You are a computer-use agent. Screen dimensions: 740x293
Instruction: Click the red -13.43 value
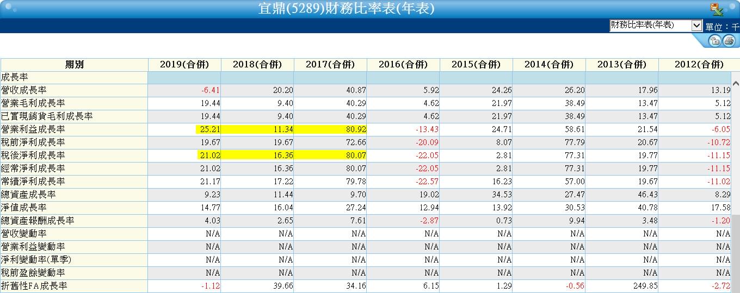pos(427,130)
